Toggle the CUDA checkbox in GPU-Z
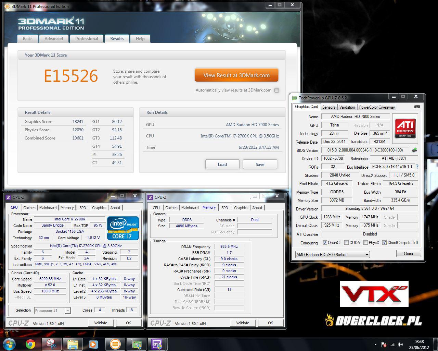The image size is (438, 351). tap(346, 243)
